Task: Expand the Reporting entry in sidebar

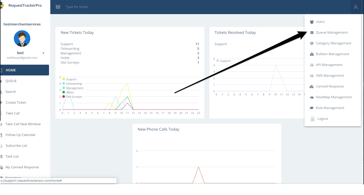Action: coord(13,178)
